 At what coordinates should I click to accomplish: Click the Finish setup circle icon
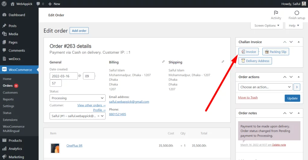coord(297,13)
